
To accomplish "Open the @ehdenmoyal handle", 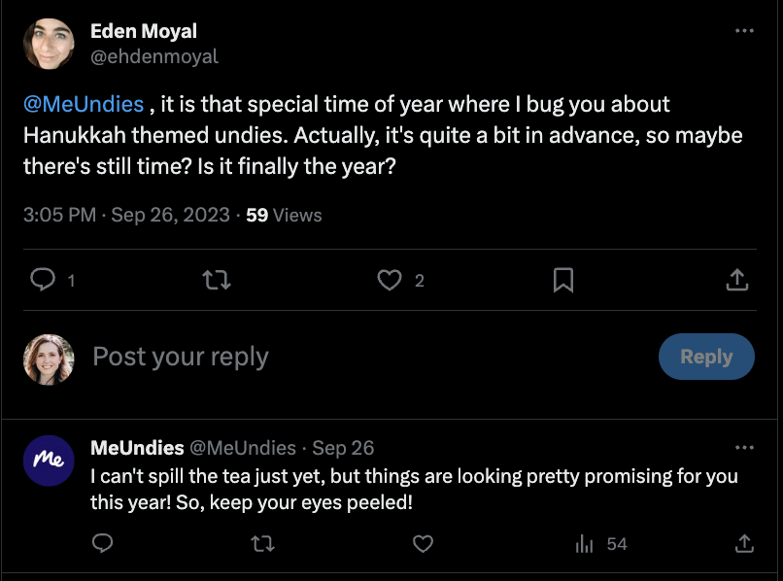I will (x=154, y=56).
